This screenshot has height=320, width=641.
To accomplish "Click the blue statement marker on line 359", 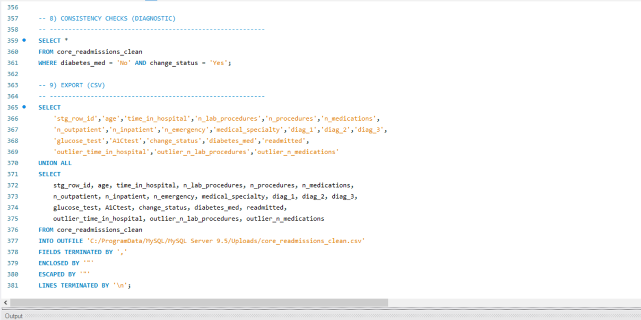I will (x=24, y=40).
